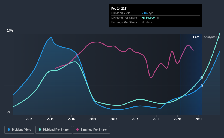
Task: Click the 2014 x-axis label
Action: click(x=50, y=119)
